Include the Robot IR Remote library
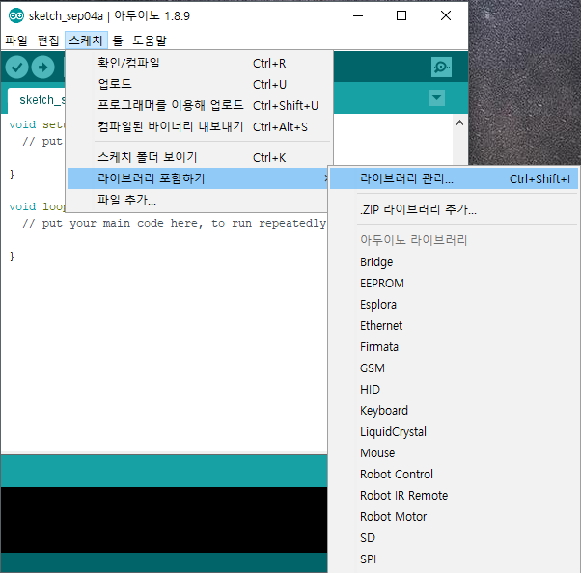Image resolution: width=581 pixels, height=573 pixels. tap(454, 496)
